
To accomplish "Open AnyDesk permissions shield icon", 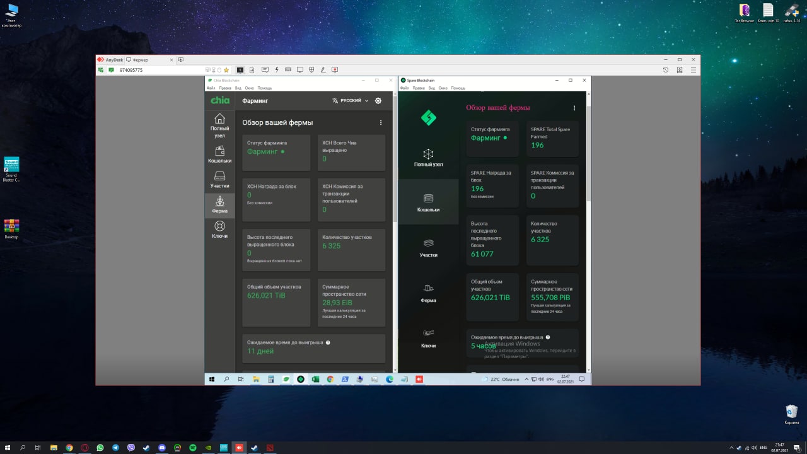I will pyautogui.click(x=311, y=69).
